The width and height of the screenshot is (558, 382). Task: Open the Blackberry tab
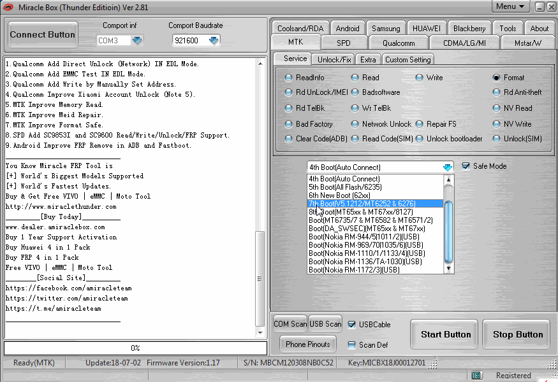click(x=469, y=29)
